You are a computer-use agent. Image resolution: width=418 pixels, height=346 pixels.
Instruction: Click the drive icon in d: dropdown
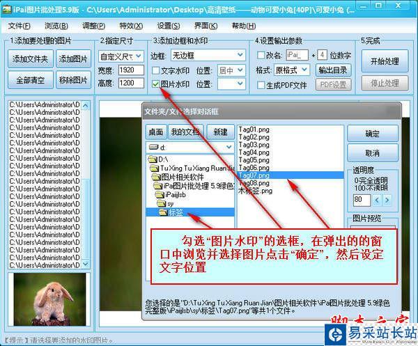click(x=153, y=147)
